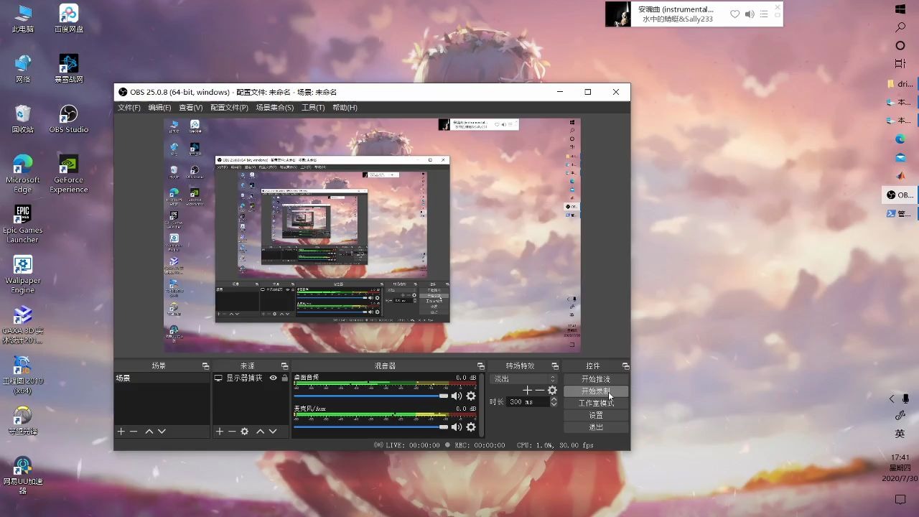
Task: Move scene up with arrow icon
Action: pos(149,432)
